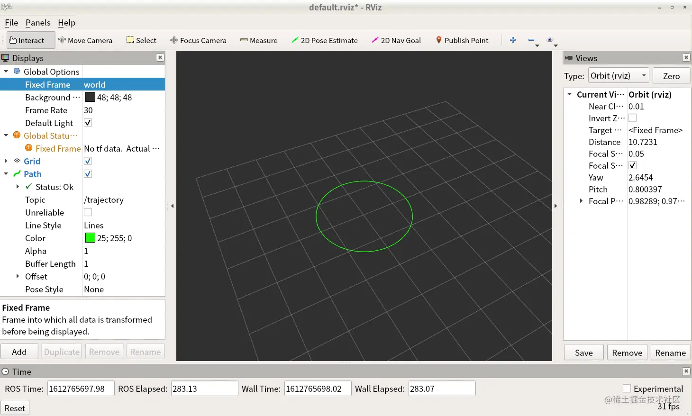Image resolution: width=692 pixels, height=416 pixels.
Task: Reset the simulation time
Action: click(x=15, y=408)
